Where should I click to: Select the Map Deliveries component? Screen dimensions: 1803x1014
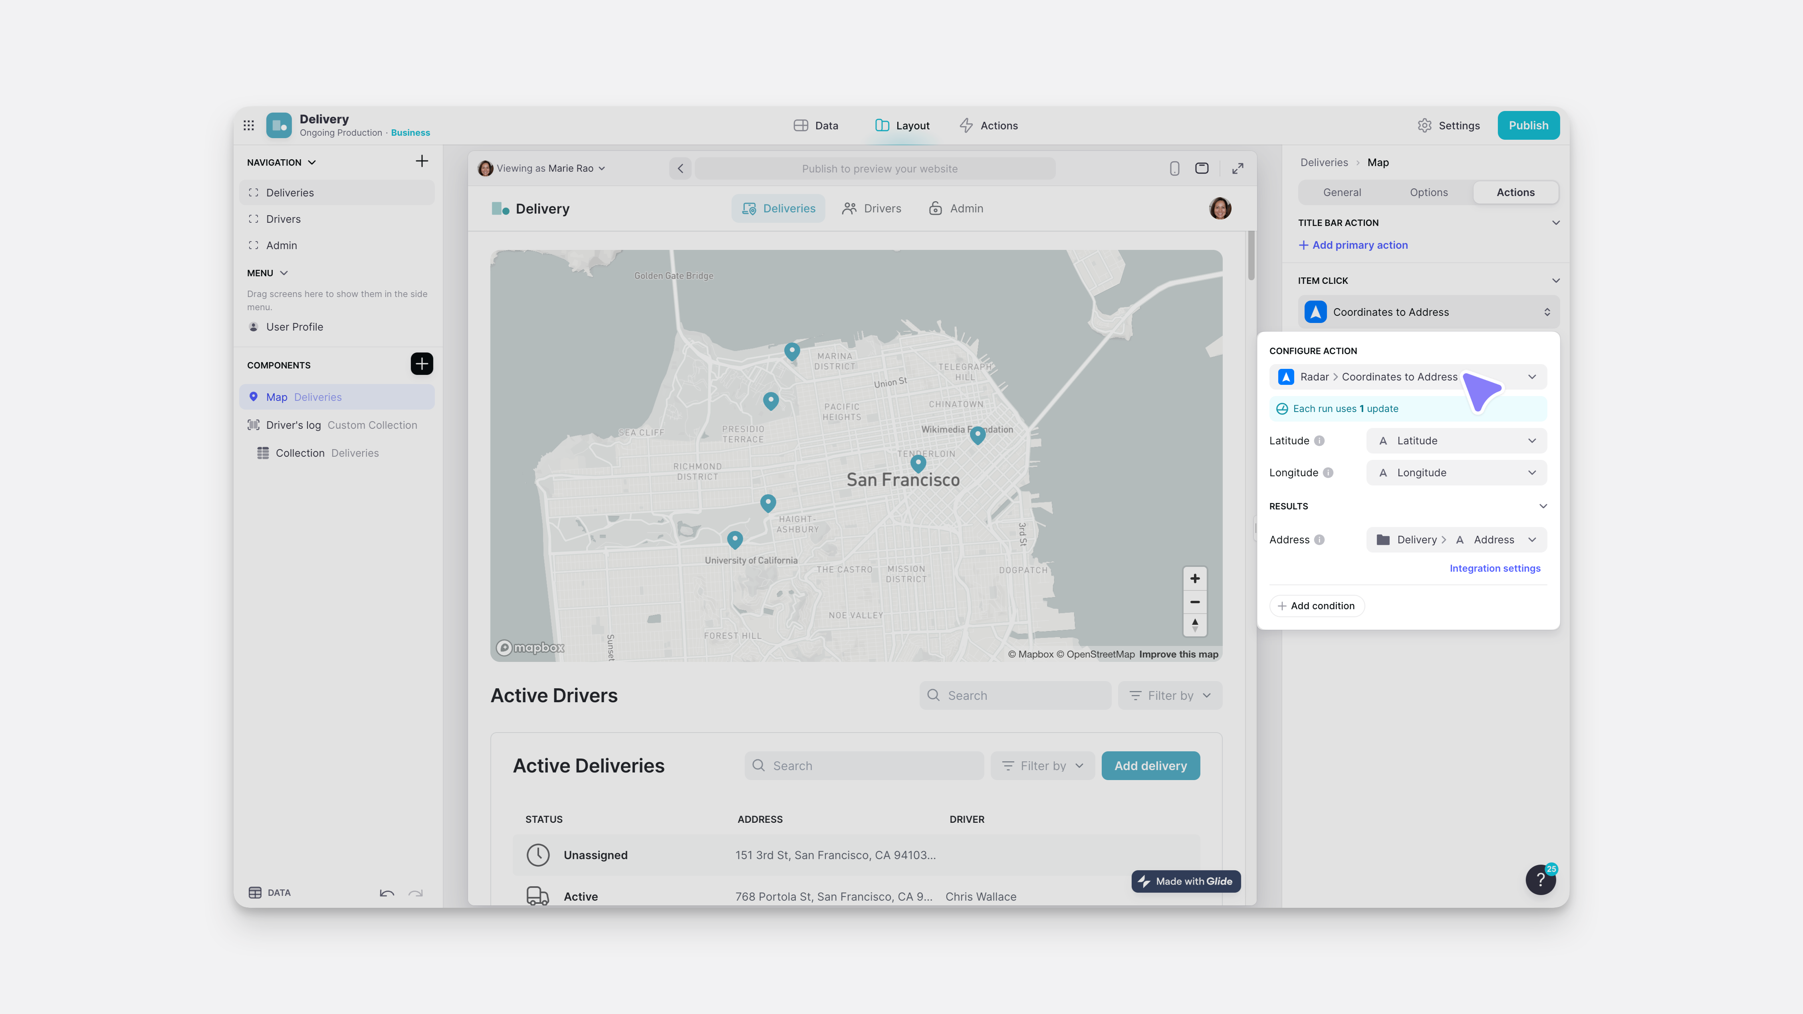click(x=337, y=397)
